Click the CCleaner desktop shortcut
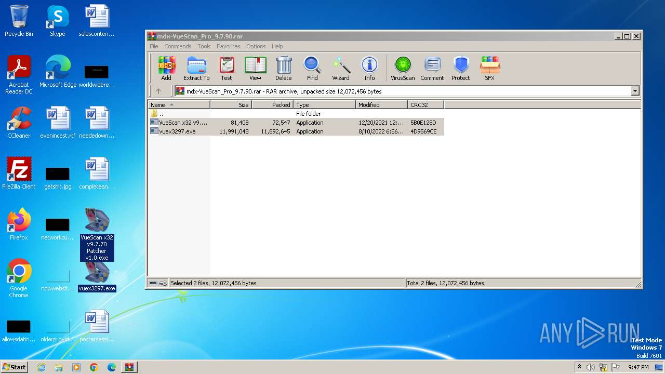This screenshot has height=374, width=665. (x=19, y=123)
